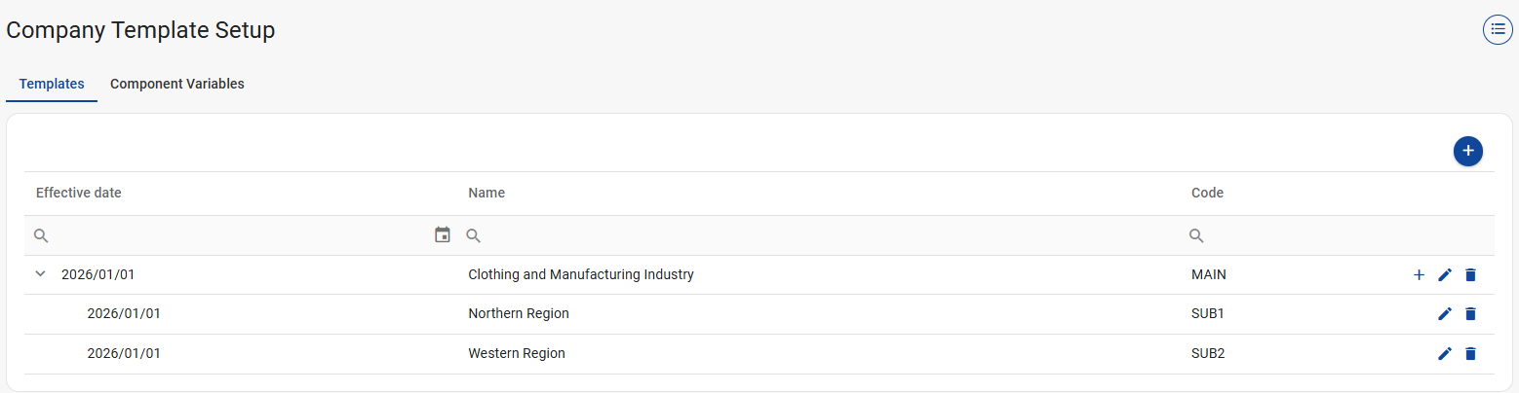Select the Northern Region row name

click(519, 313)
